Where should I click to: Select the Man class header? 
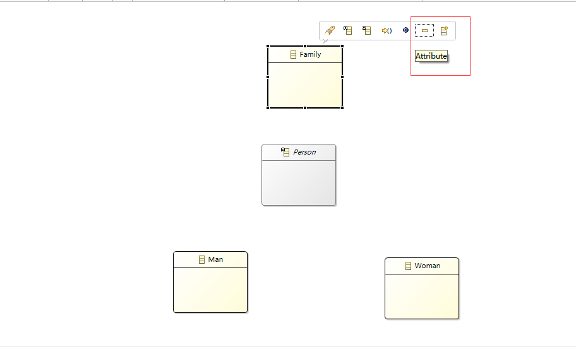click(210, 260)
